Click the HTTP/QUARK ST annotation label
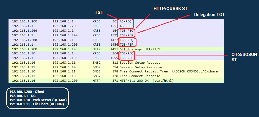 coord(170,9)
